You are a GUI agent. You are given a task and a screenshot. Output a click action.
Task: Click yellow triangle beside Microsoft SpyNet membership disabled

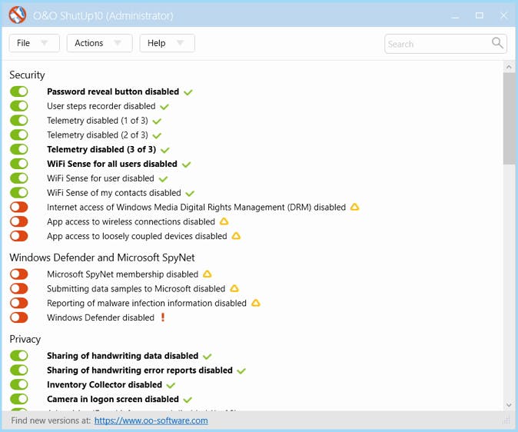click(208, 274)
